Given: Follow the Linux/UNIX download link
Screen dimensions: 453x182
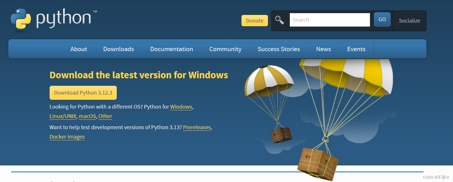Looking at the screenshot, I should click(x=63, y=116).
